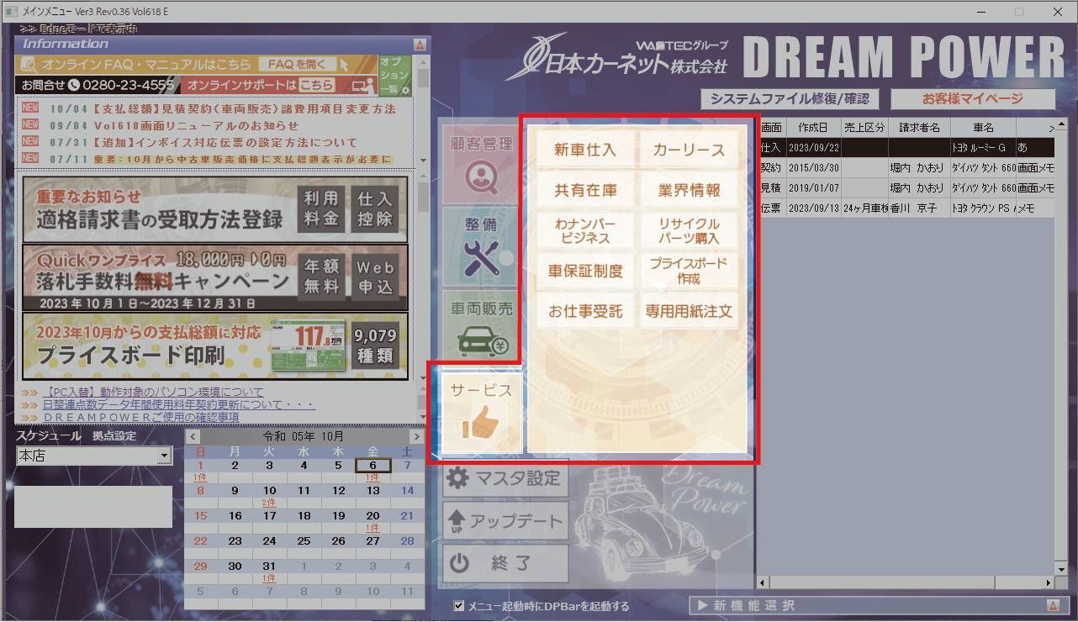Click 仕入控除 on 適格請求書 banner
This screenshot has width=1078, height=622.
pos(375,208)
